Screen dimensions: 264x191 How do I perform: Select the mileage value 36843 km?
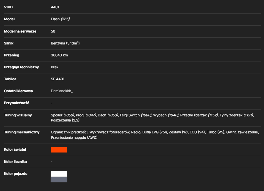59,55
